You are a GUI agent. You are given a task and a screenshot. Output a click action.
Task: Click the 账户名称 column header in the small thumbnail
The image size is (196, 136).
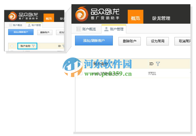click(x=25, y=46)
